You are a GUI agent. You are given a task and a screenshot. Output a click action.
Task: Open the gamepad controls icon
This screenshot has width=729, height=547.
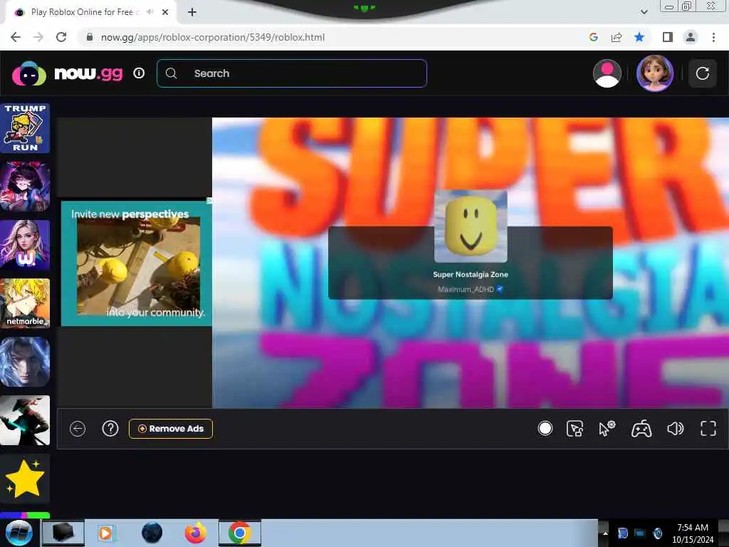tap(641, 428)
